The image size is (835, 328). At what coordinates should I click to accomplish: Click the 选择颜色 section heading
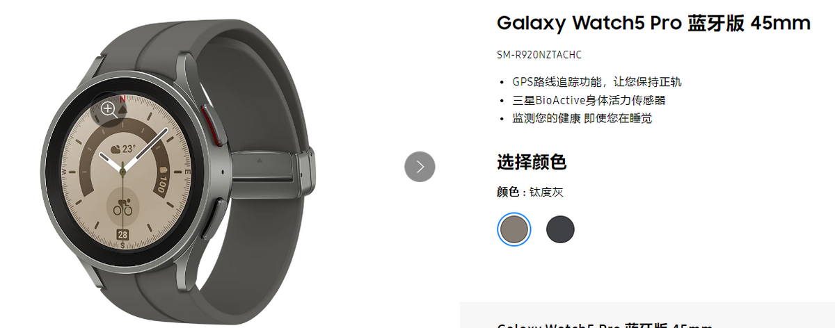click(532, 163)
